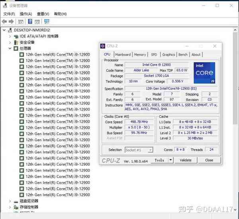Click the processors category icon

pyautogui.click(x=16, y=49)
